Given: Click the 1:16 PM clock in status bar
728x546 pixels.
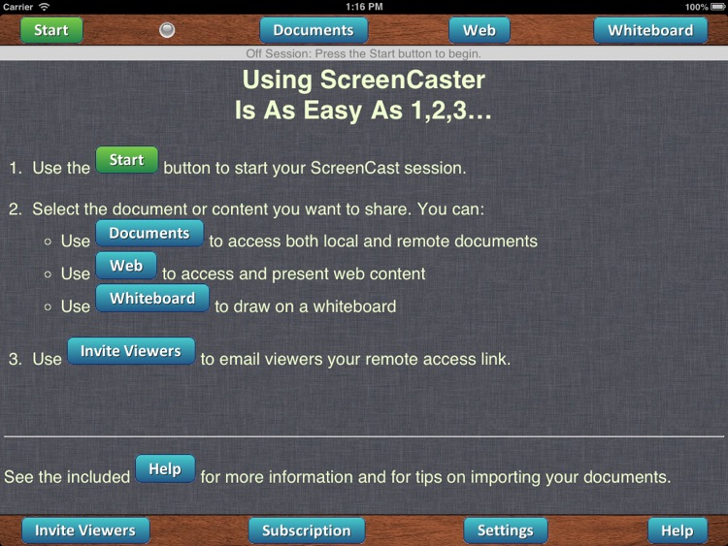Looking at the screenshot, I should (364, 7).
